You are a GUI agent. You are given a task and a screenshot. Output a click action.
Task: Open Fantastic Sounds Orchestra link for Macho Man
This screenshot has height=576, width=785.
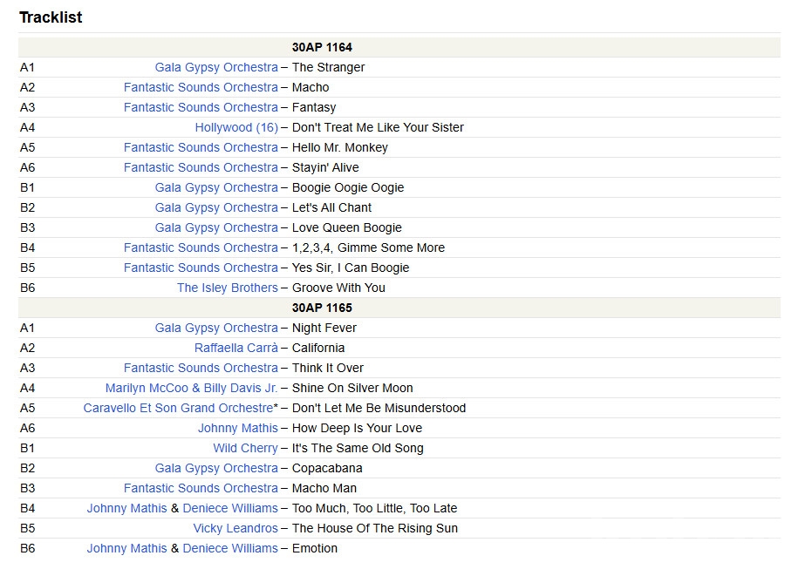tap(201, 488)
